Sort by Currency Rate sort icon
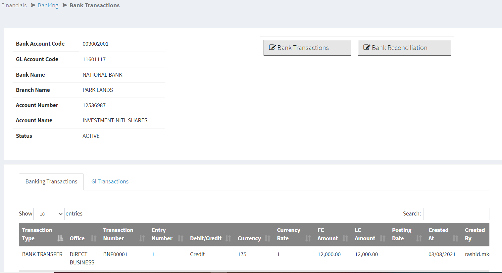Screen dimensions: 502x273 (308, 238)
